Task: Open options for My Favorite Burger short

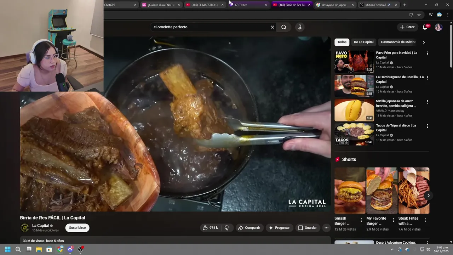Action: pyautogui.click(x=393, y=220)
